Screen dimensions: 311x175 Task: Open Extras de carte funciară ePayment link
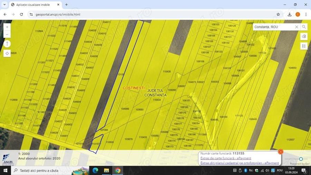tap(226, 158)
